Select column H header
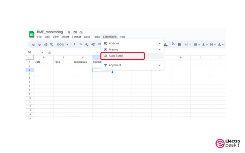 point(181,57)
